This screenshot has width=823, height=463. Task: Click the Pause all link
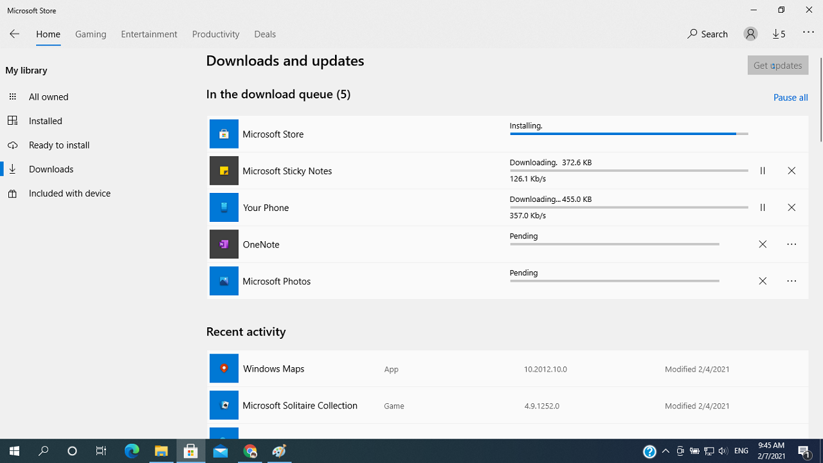pos(791,97)
